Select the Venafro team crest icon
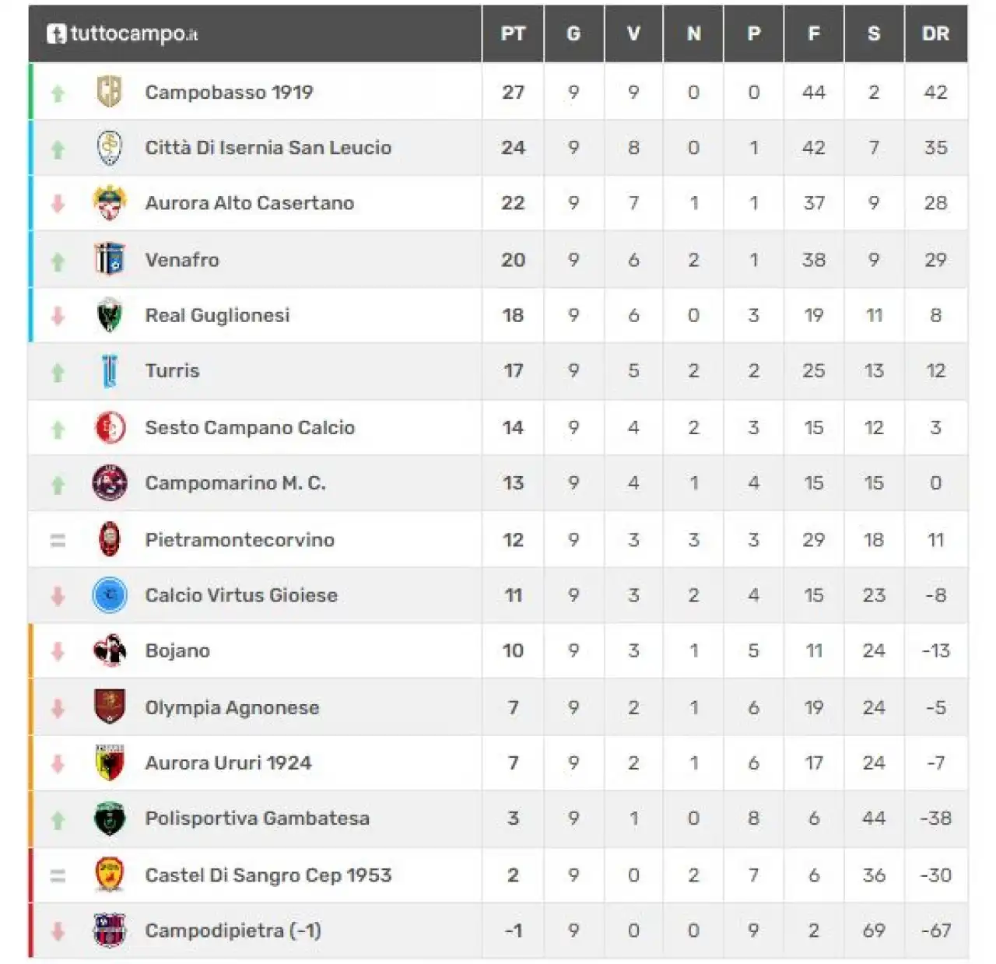The image size is (996, 964). tap(110, 259)
